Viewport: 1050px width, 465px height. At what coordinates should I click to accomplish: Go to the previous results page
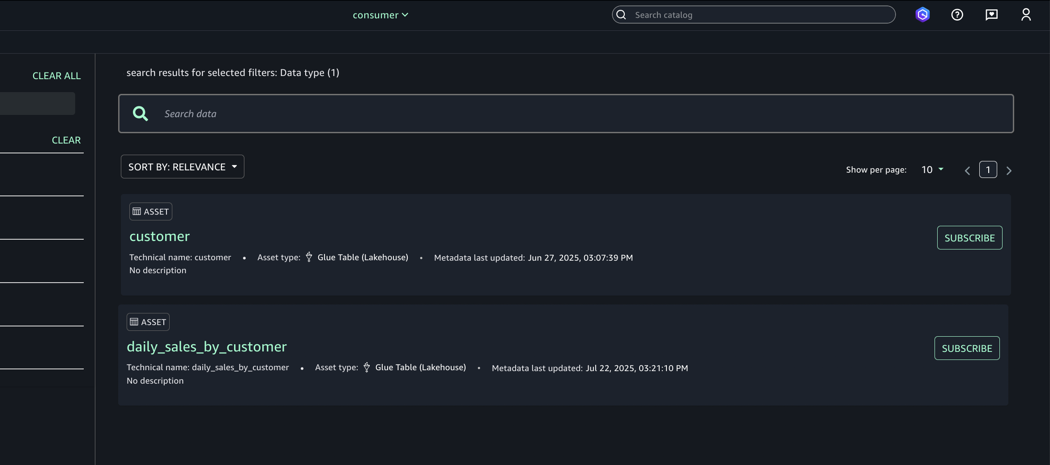(x=967, y=170)
